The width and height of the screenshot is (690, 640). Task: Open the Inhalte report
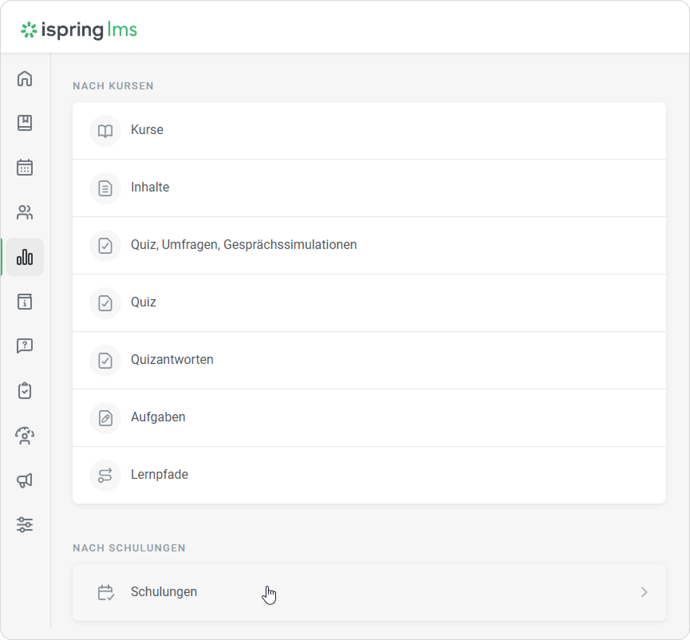click(369, 188)
